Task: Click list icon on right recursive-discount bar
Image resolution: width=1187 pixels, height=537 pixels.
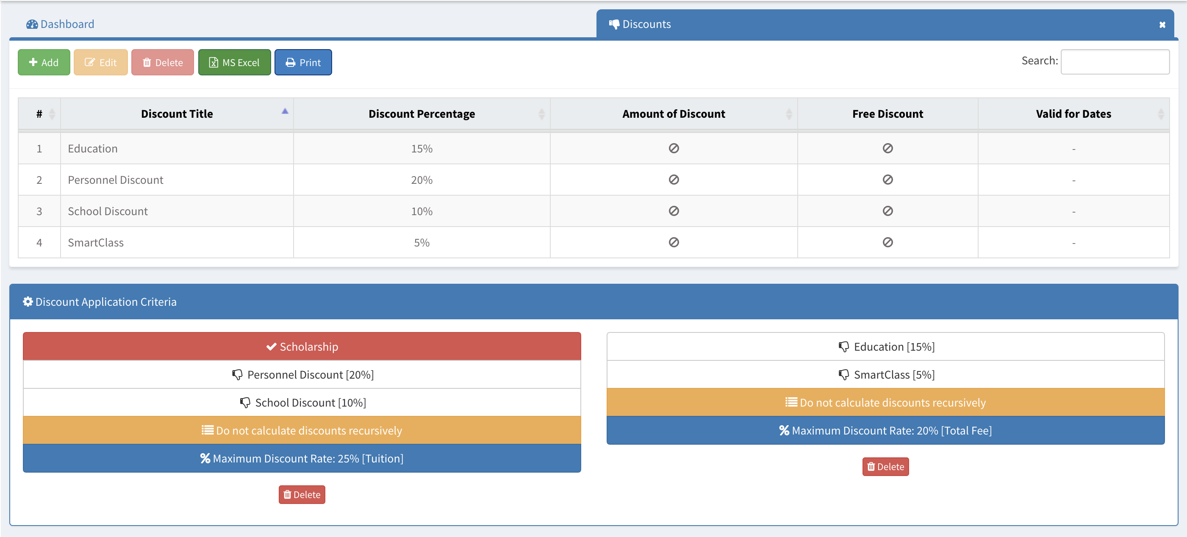Action: click(791, 402)
